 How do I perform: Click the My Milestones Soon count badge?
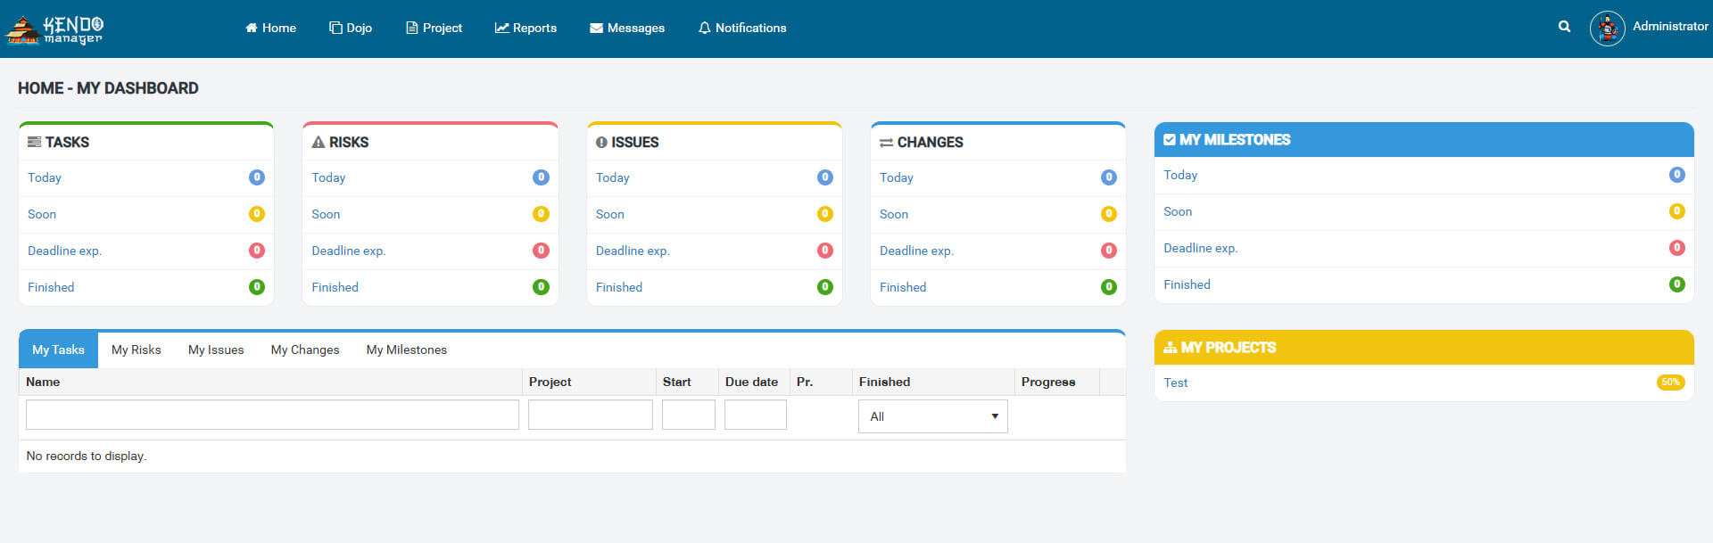(x=1677, y=211)
